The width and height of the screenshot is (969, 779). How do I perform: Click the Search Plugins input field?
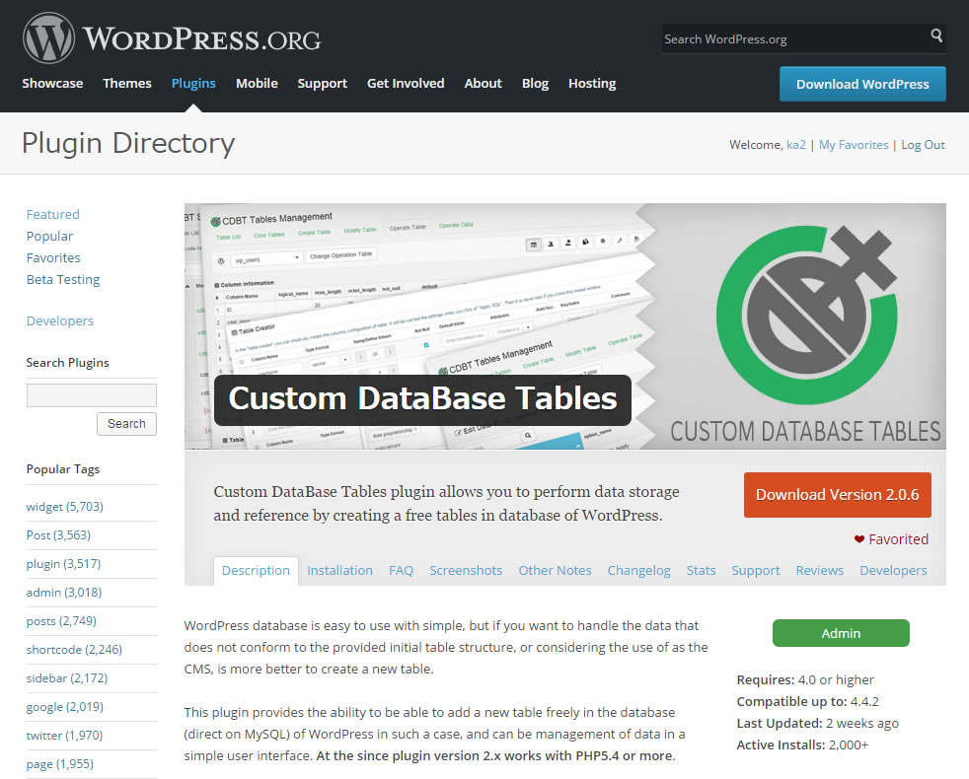[91, 394]
